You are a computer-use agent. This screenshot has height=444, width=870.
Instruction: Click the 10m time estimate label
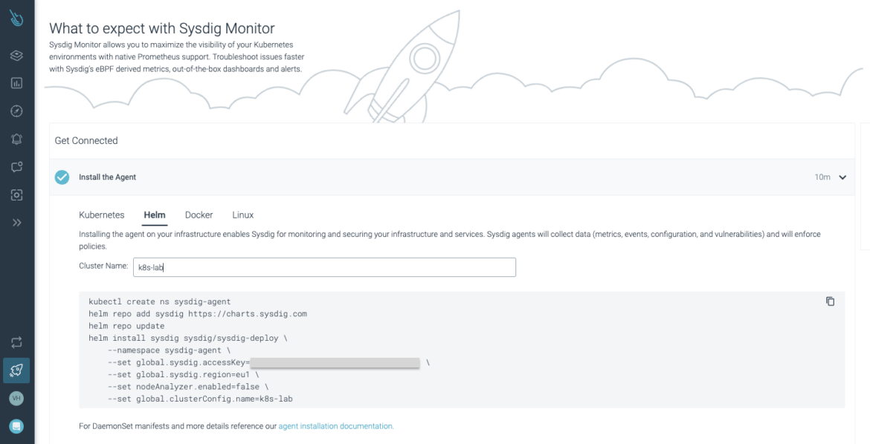click(x=822, y=177)
